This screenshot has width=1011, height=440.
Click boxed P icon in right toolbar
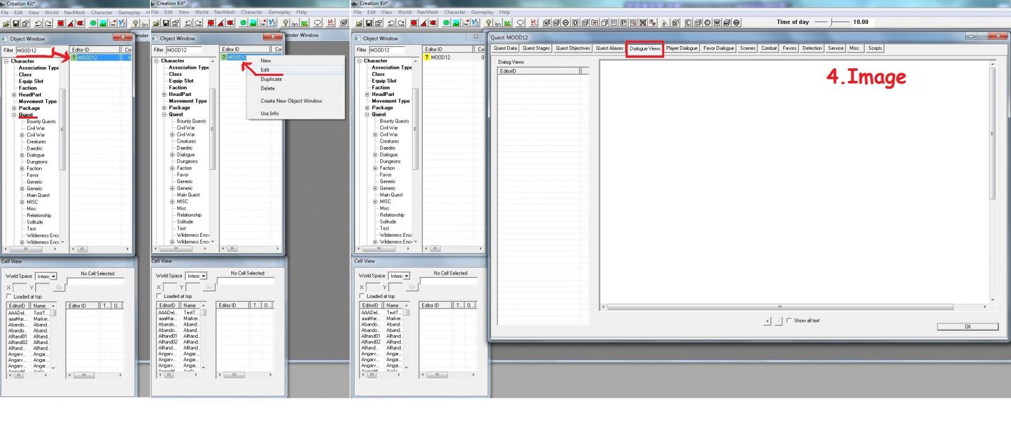[x=624, y=23]
